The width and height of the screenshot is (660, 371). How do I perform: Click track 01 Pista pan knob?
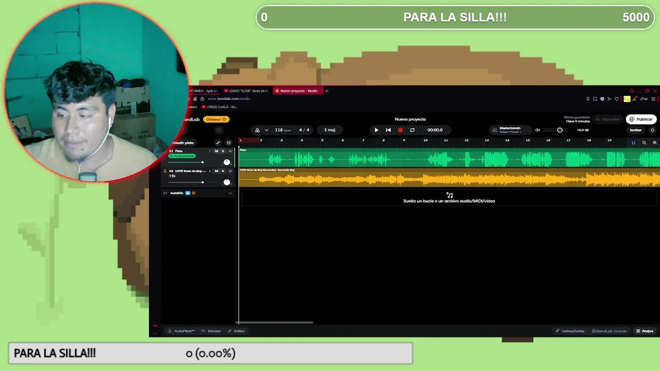227,162
